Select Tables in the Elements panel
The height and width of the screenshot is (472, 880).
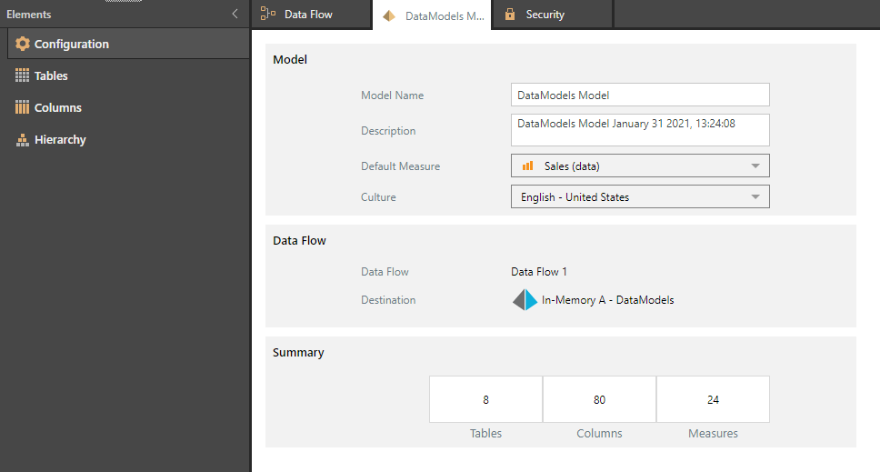point(51,76)
